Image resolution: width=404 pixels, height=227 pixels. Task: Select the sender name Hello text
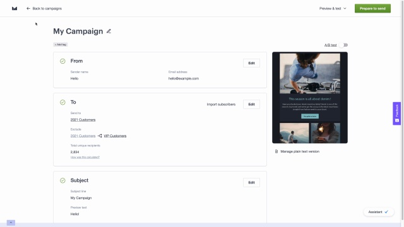(74, 78)
